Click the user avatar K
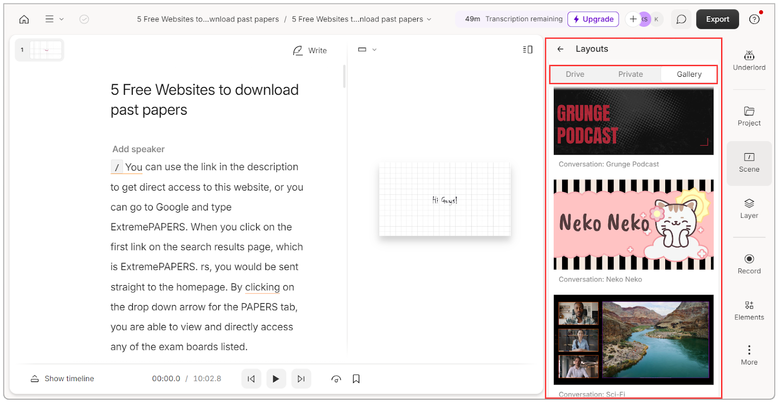This screenshot has height=402, width=778. pyautogui.click(x=656, y=19)
